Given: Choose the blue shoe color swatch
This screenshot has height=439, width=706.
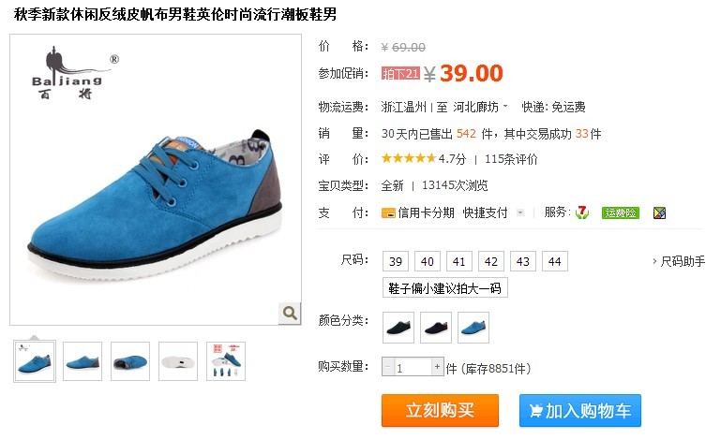Looking at the screenshot, I should 473,328.
